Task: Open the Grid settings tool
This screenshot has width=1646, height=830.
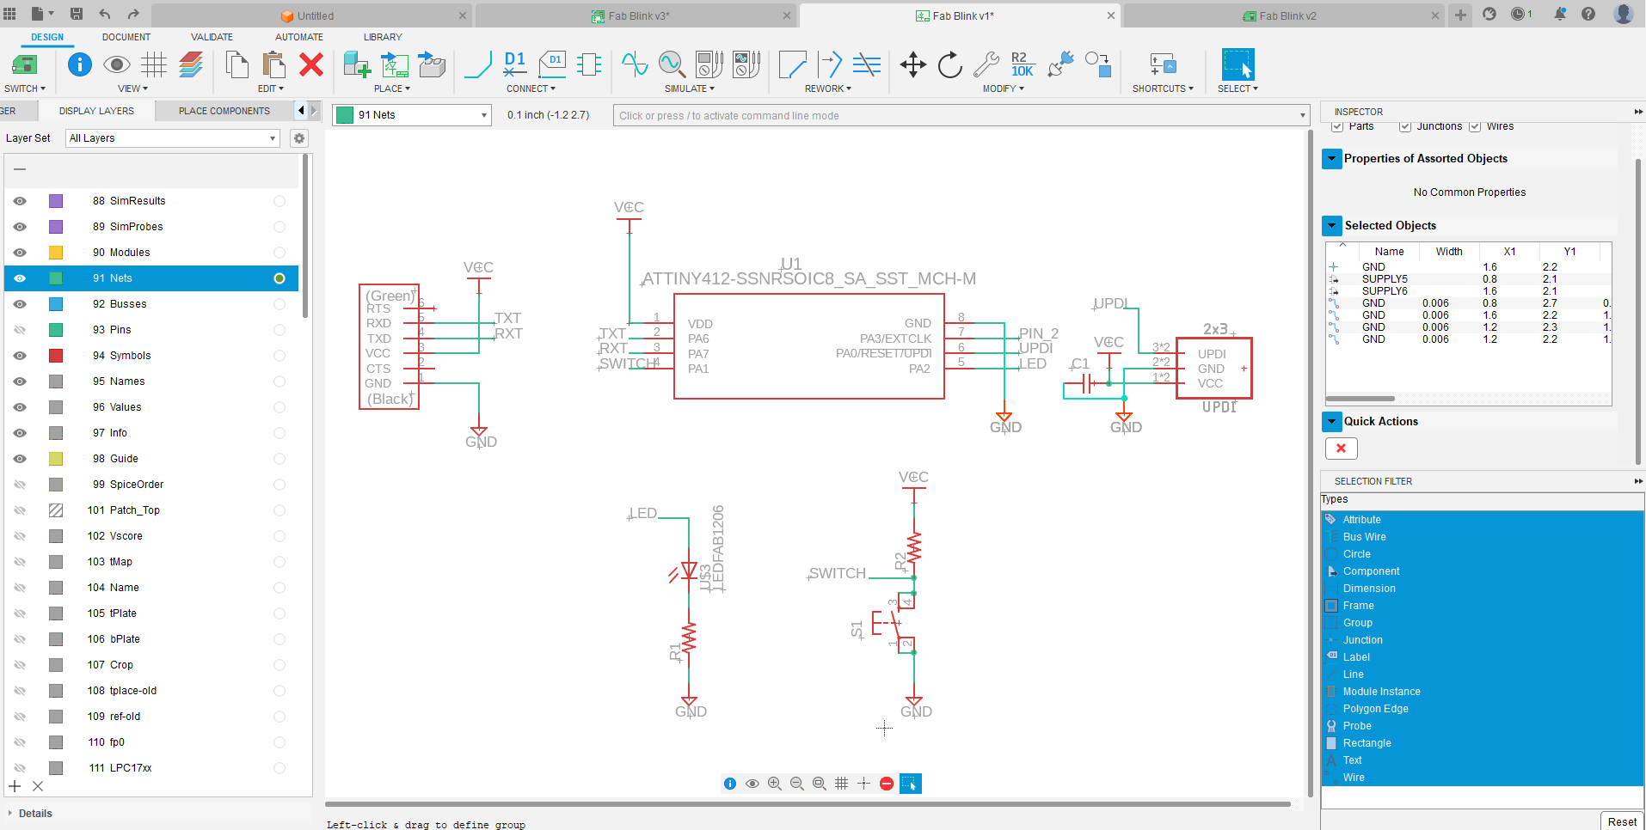Action: click(154, 64)
